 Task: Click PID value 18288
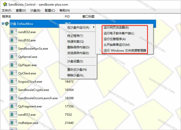pos(69,98)
